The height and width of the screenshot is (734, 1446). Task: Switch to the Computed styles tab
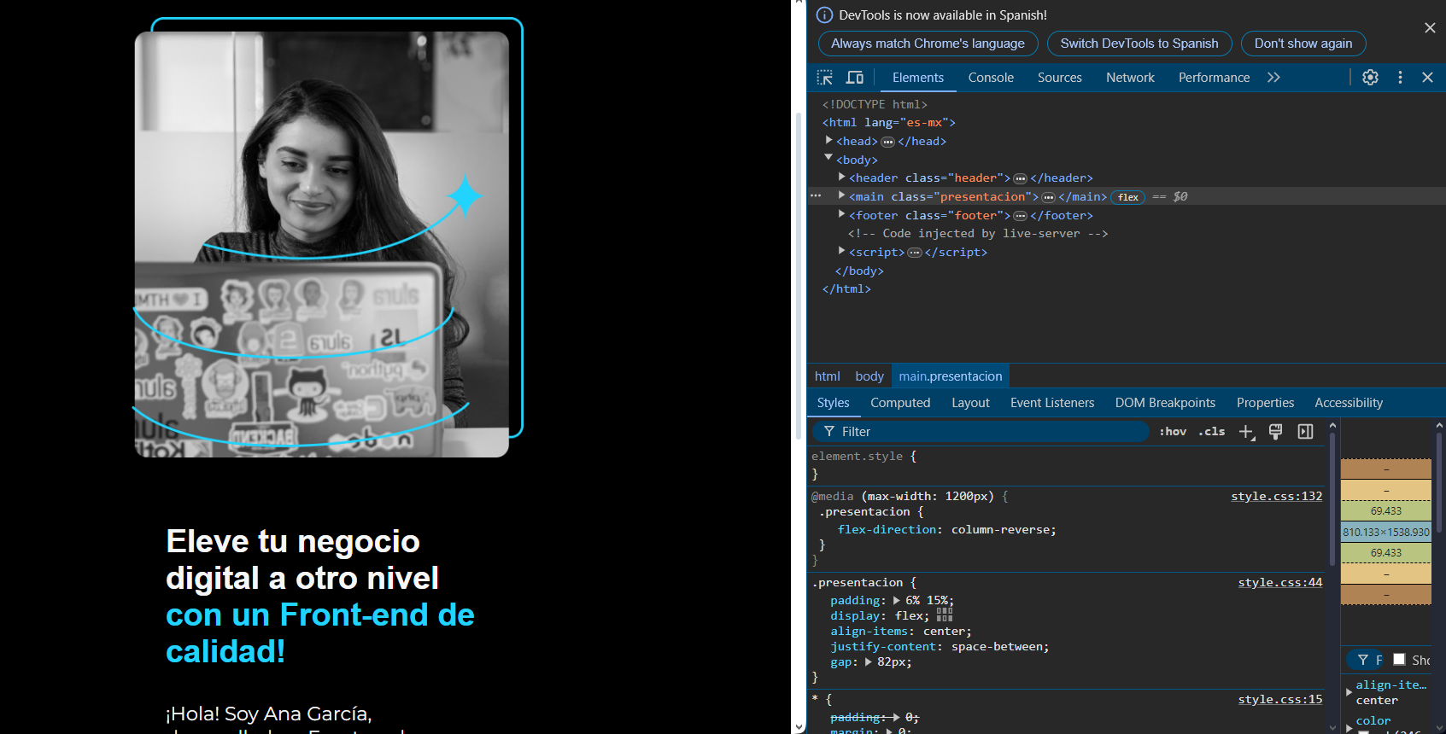tap(900, 403)
